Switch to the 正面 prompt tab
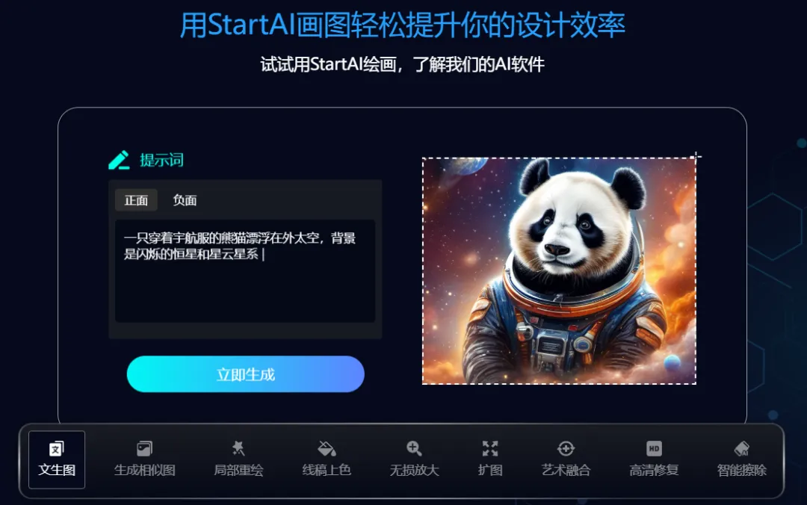The image size is (807, 505). point(136,200)
